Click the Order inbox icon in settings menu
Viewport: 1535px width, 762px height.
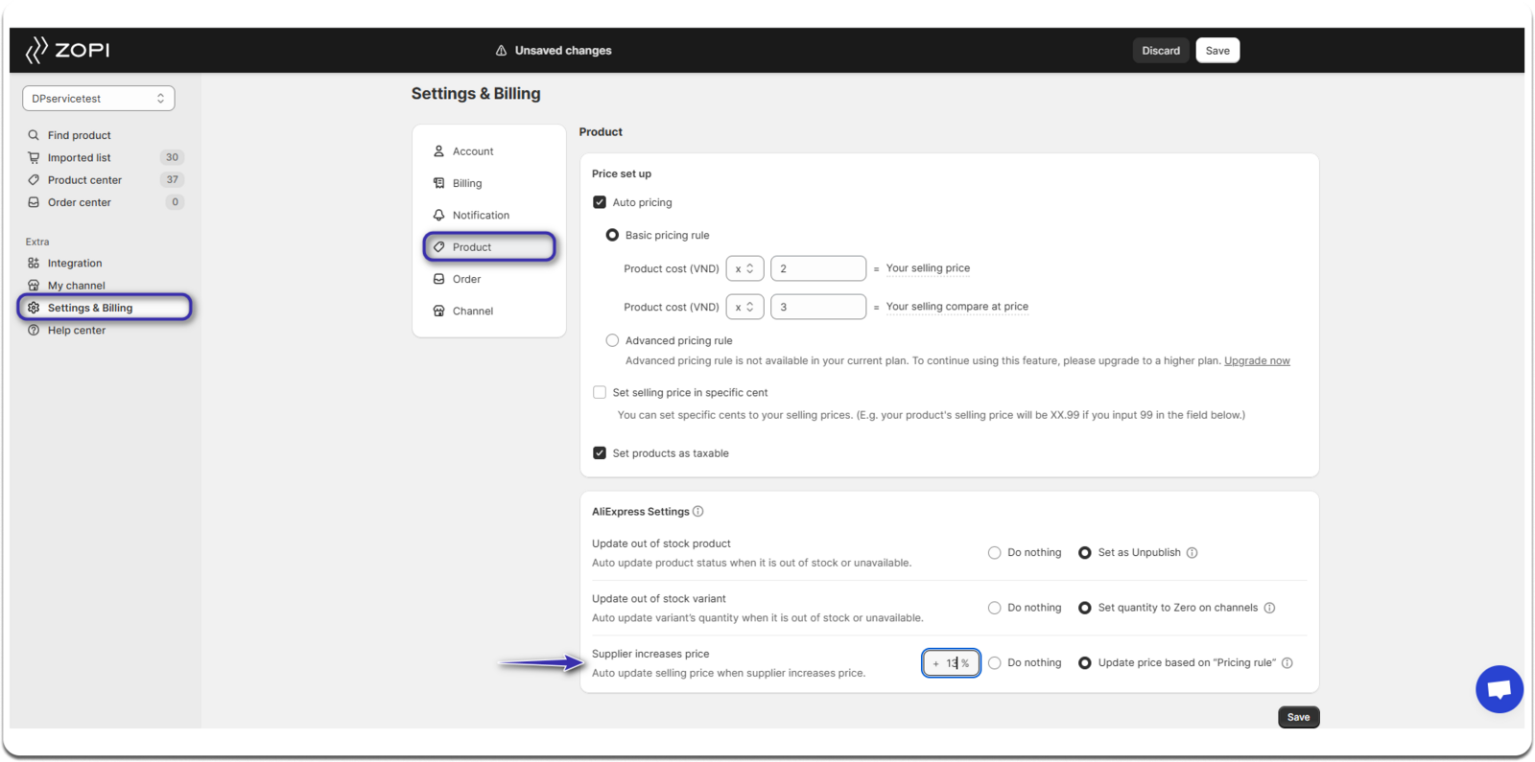point(438,279)
